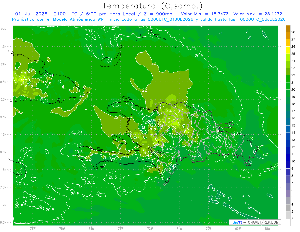Click the 'SisTT - ONAMET/REP.DOM.' credit box
The image size is (300, 232).
pyautogui.click(x=255, y=222)
